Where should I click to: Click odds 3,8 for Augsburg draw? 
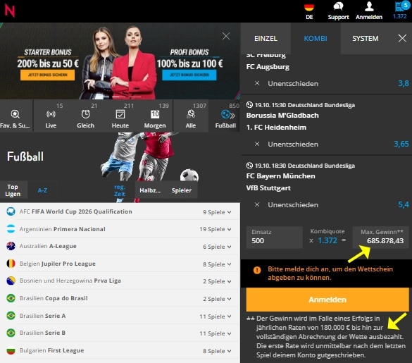pyautogui.click(x=404, y=83)
